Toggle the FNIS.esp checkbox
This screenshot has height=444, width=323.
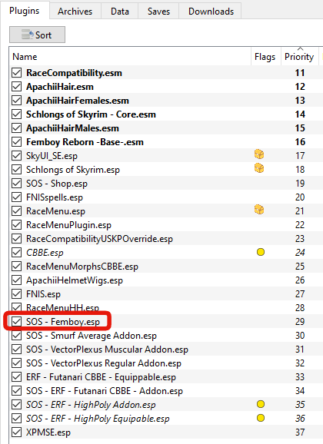pos(17,294)
